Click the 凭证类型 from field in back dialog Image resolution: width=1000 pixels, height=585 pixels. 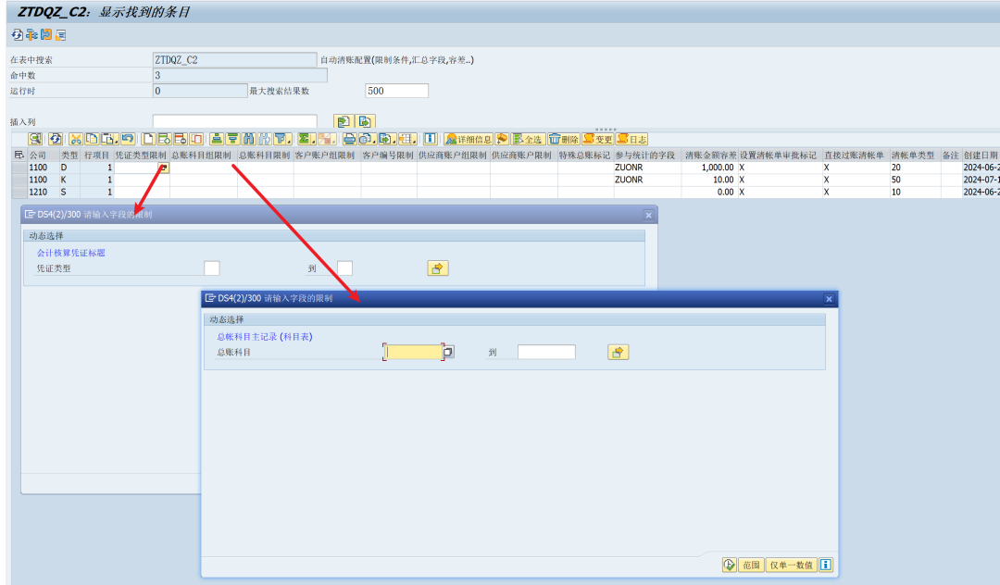(x=212, y=268)
